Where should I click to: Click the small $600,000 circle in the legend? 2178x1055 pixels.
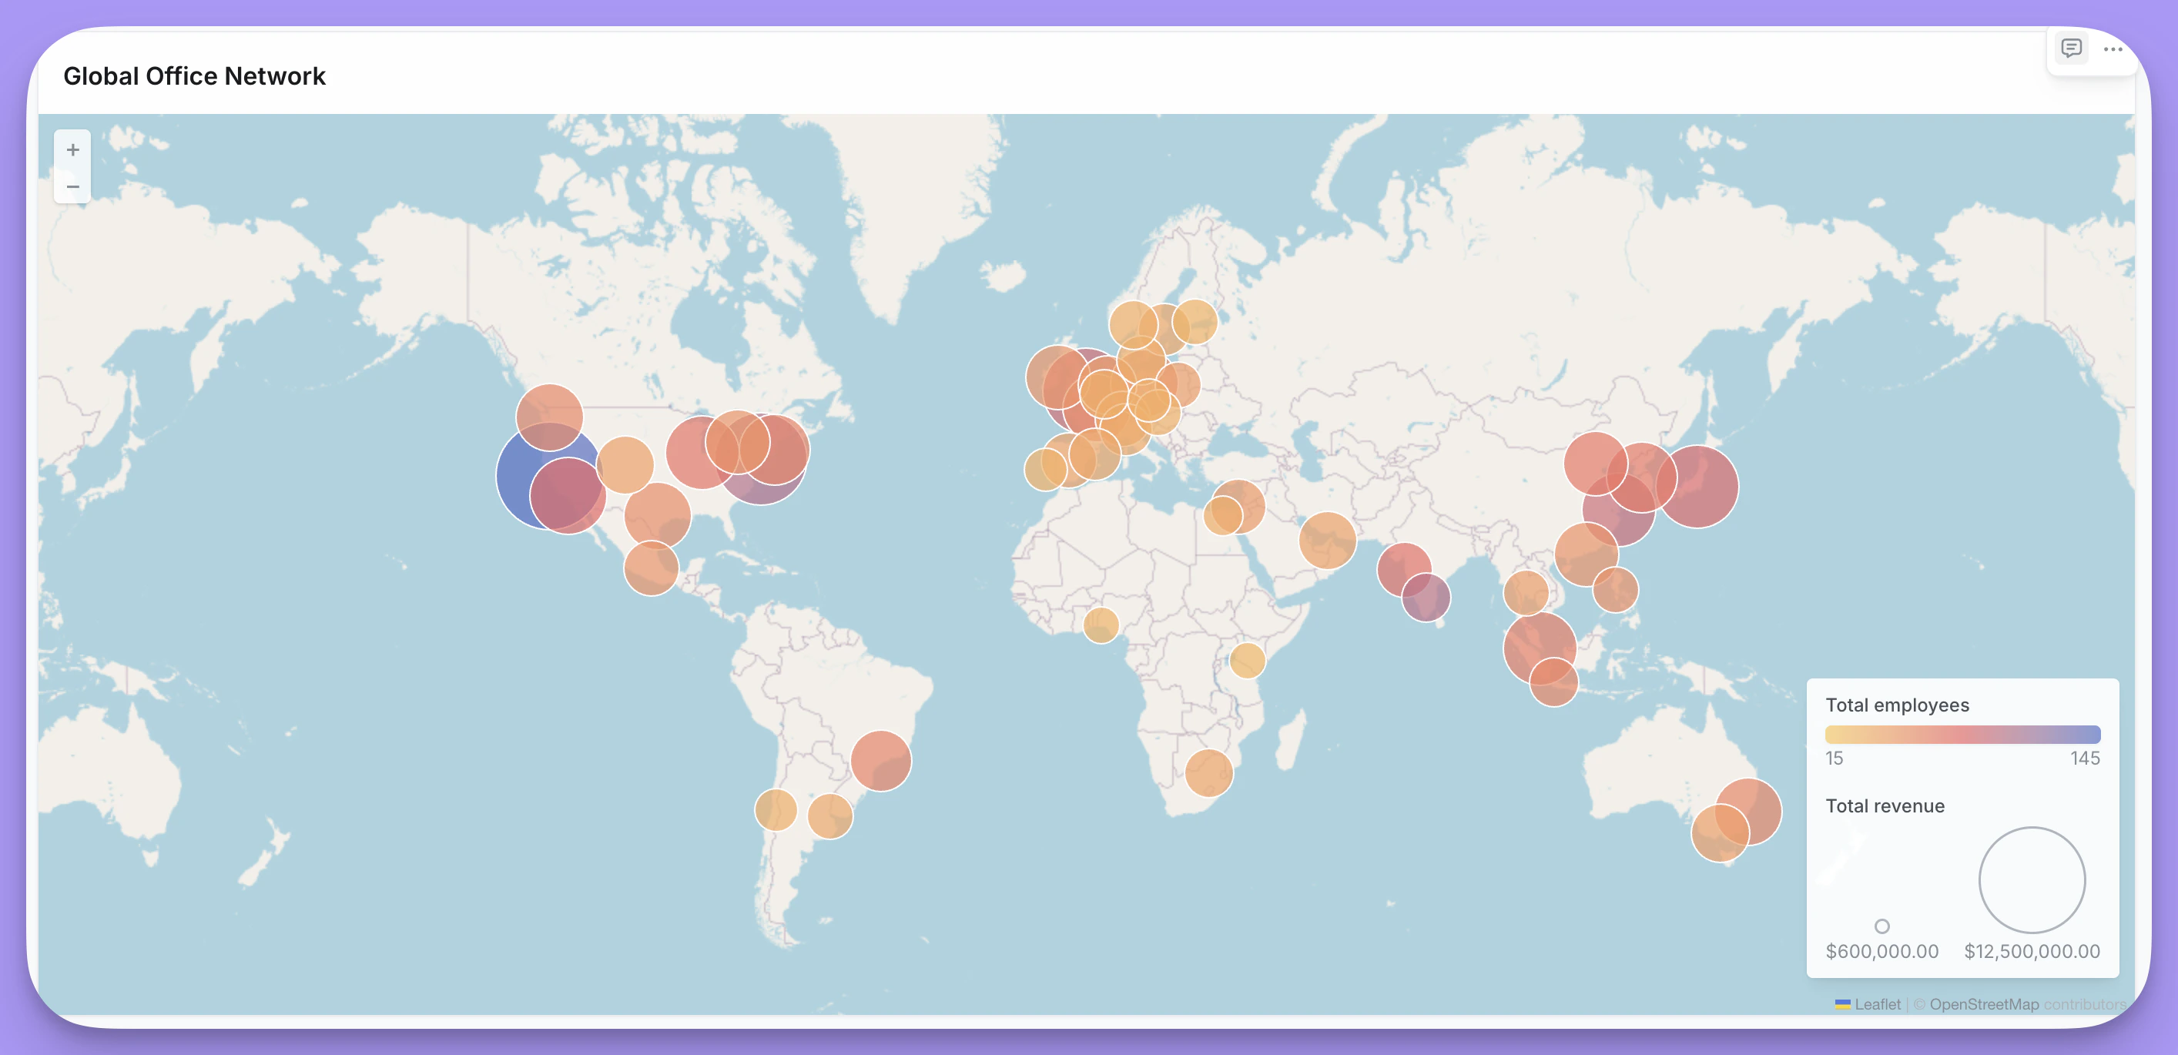tap(1882, 926)
